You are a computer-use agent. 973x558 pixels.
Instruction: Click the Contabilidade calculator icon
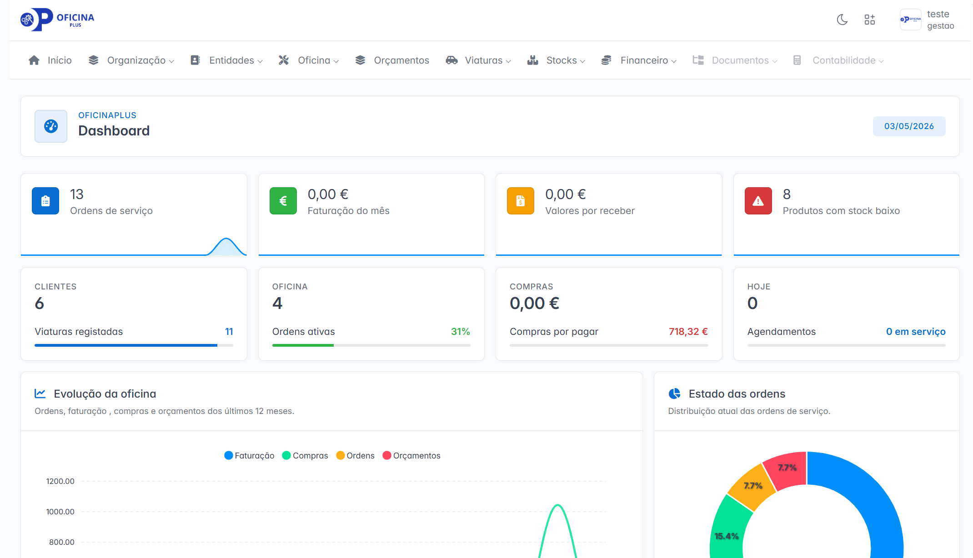(797, 60)
